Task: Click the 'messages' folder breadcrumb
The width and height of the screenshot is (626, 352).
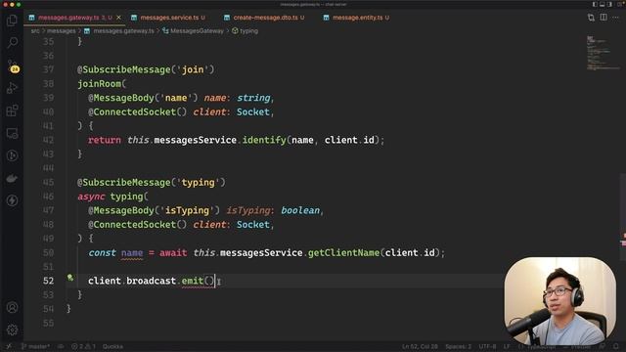Action: [x=61, y=30]
